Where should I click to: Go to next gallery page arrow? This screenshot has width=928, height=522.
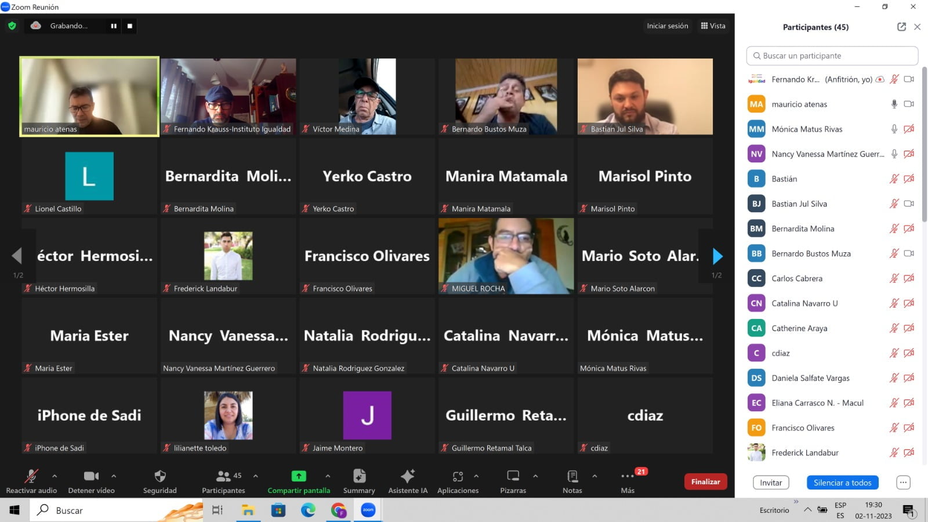coord(717,256)
